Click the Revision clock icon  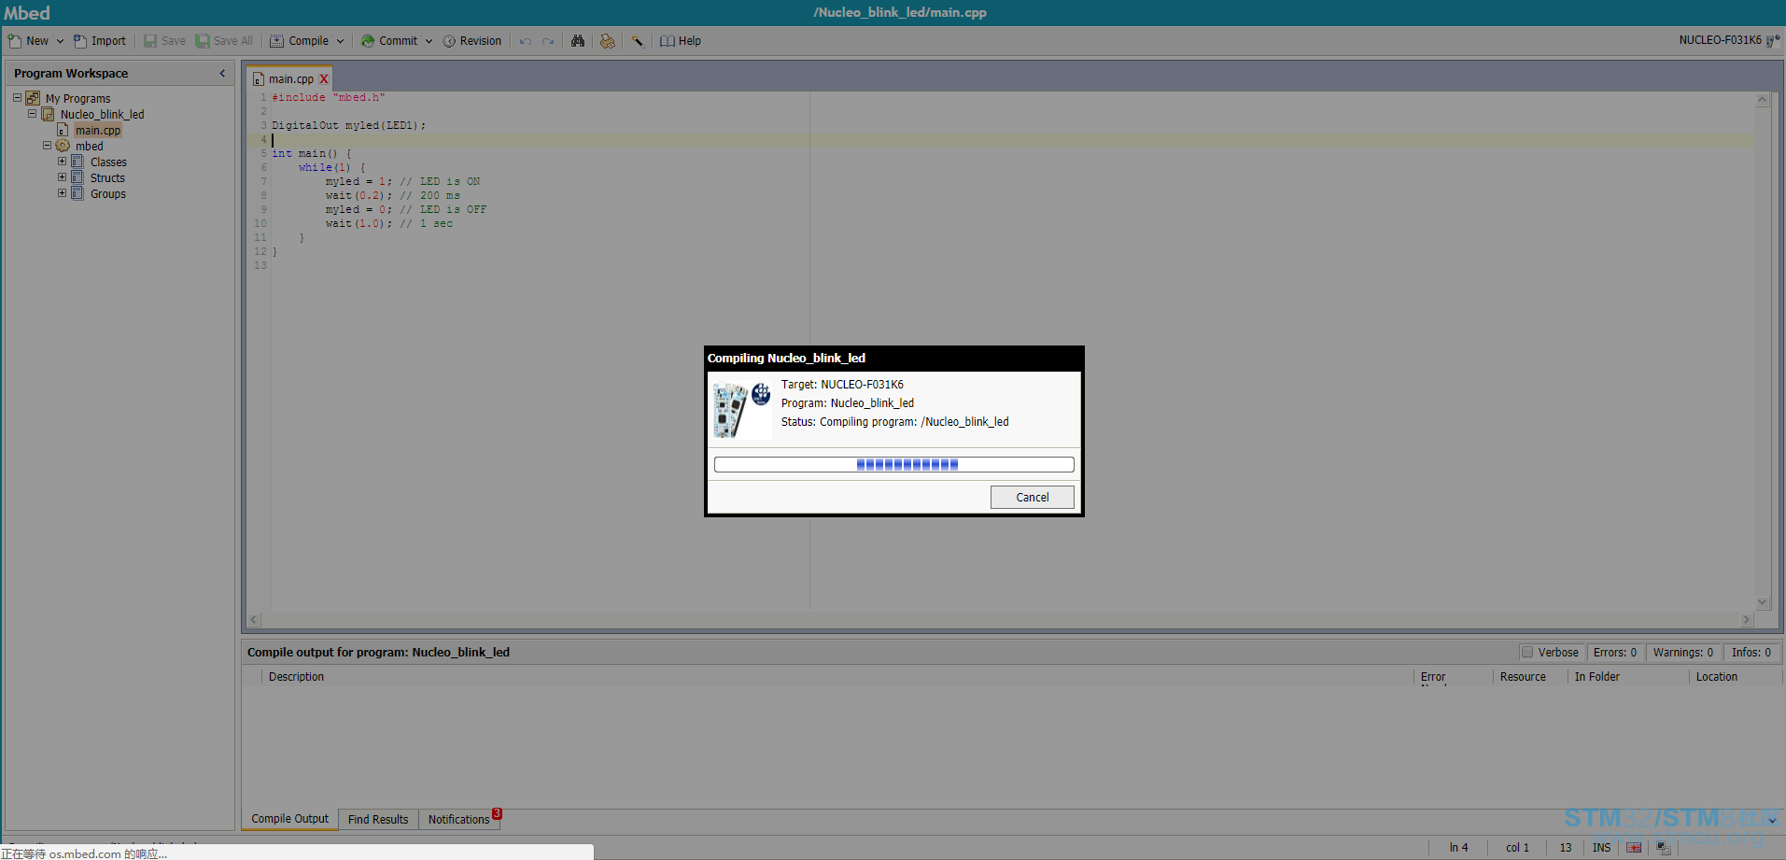click(x=449, y=41)
